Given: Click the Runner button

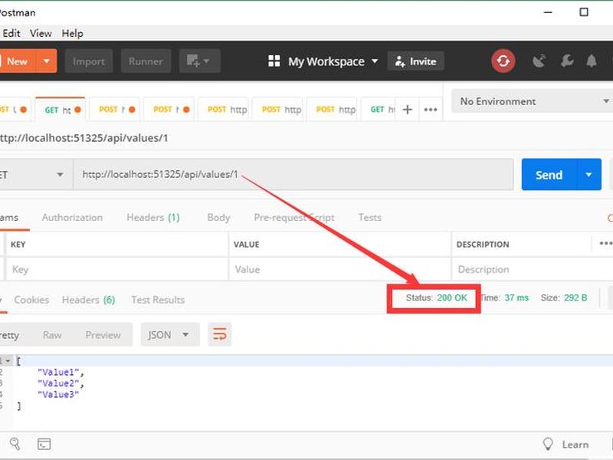Looking at the screenshot, I should click(x=146, y=61).
